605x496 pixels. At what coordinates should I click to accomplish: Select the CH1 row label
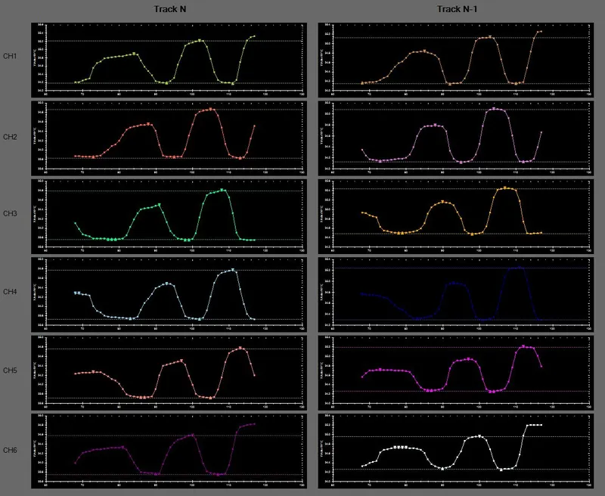click(x=11, y=57)
